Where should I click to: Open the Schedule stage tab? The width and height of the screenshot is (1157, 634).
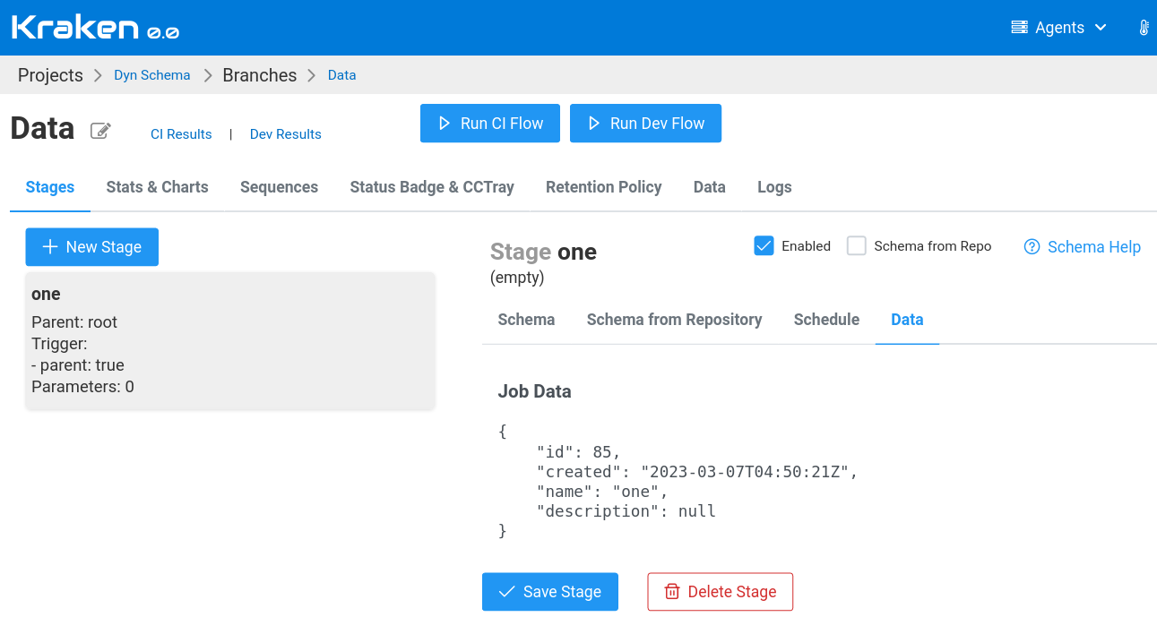point(826,320)
